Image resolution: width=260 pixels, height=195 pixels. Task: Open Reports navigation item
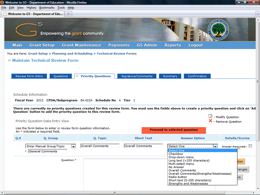[x=173, y=45]
